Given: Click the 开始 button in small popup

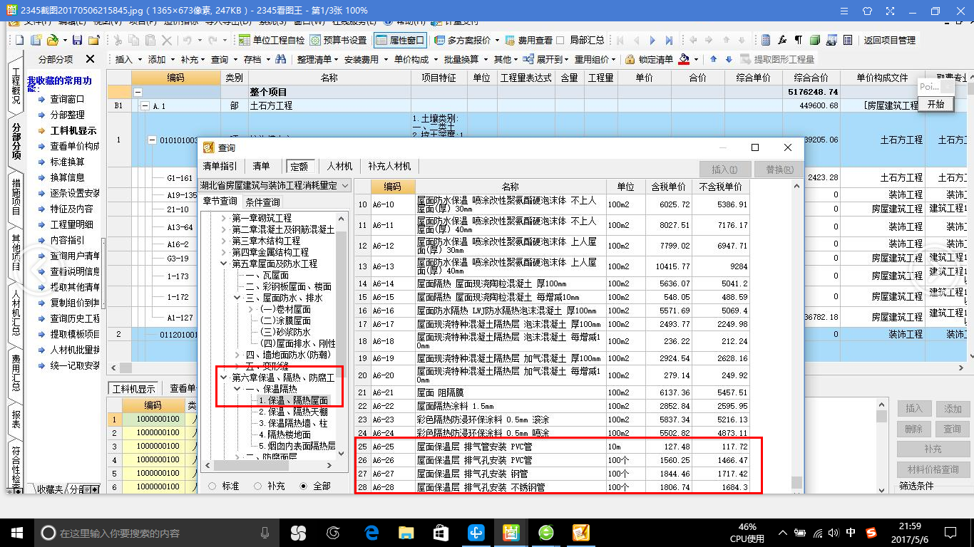Looking at the screenshot, I should [x=935, y=104].
